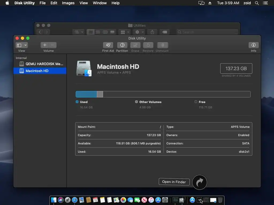Open the Help menu
This screenshot has height=205, width=274.
pyautogui.click(x=116, y=3)
